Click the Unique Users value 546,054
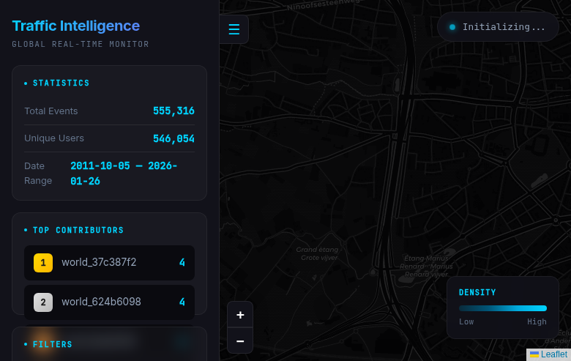The height and width of the screenshot is (361, 571). tap(173, 138)
